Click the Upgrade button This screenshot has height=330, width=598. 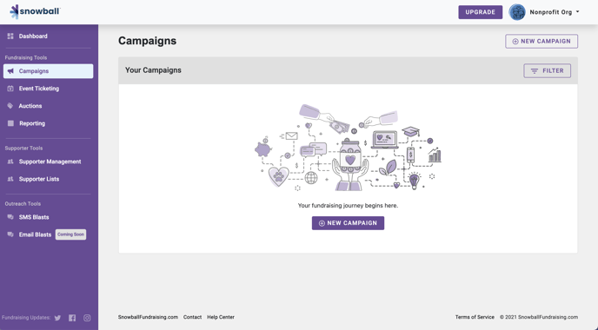click(x=480, y=12)
